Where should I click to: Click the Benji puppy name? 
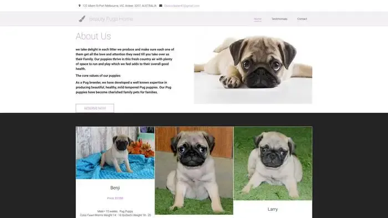pyautogui.click(x=115, y=188)
